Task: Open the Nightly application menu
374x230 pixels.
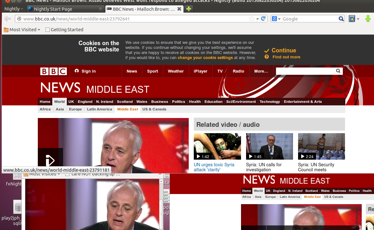Action: 14,9
